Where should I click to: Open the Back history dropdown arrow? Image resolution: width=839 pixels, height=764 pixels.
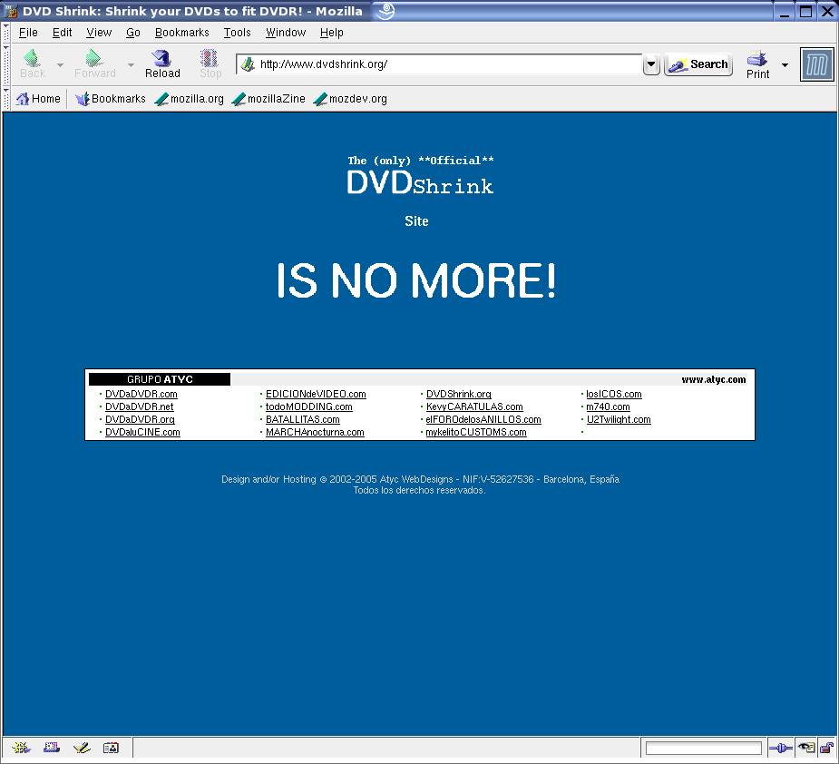point(60,64)
